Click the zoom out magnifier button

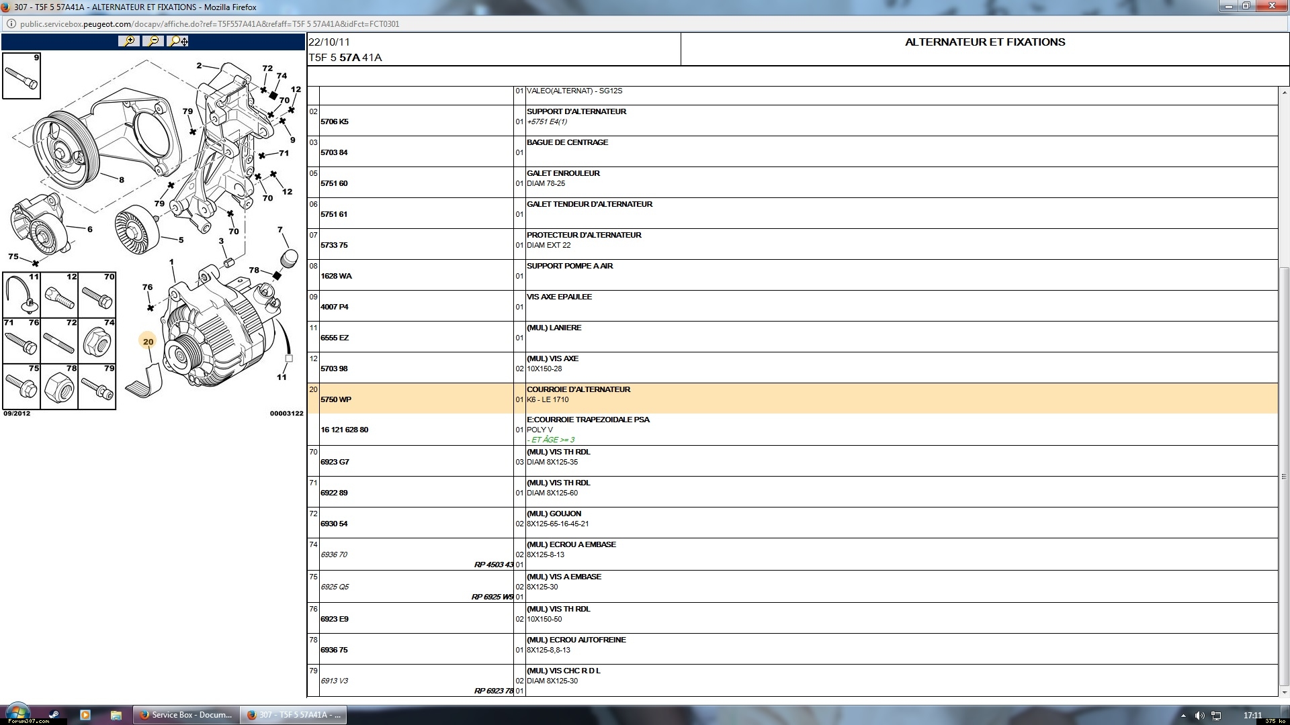[153, 41]
